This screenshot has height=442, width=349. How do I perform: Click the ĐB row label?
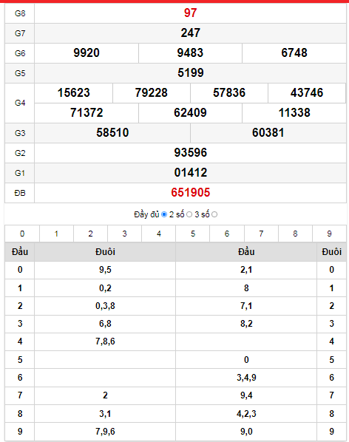coord(20,193)
